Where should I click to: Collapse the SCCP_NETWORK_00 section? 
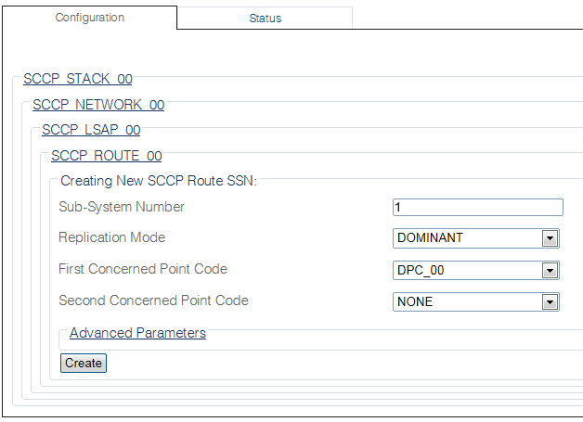tap(98, 105)
